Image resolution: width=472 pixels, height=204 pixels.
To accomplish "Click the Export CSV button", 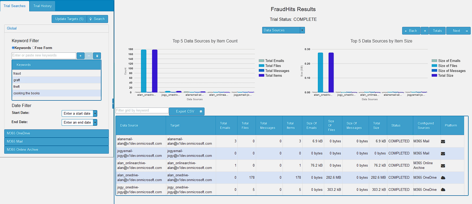I will [x=186, y=111].
